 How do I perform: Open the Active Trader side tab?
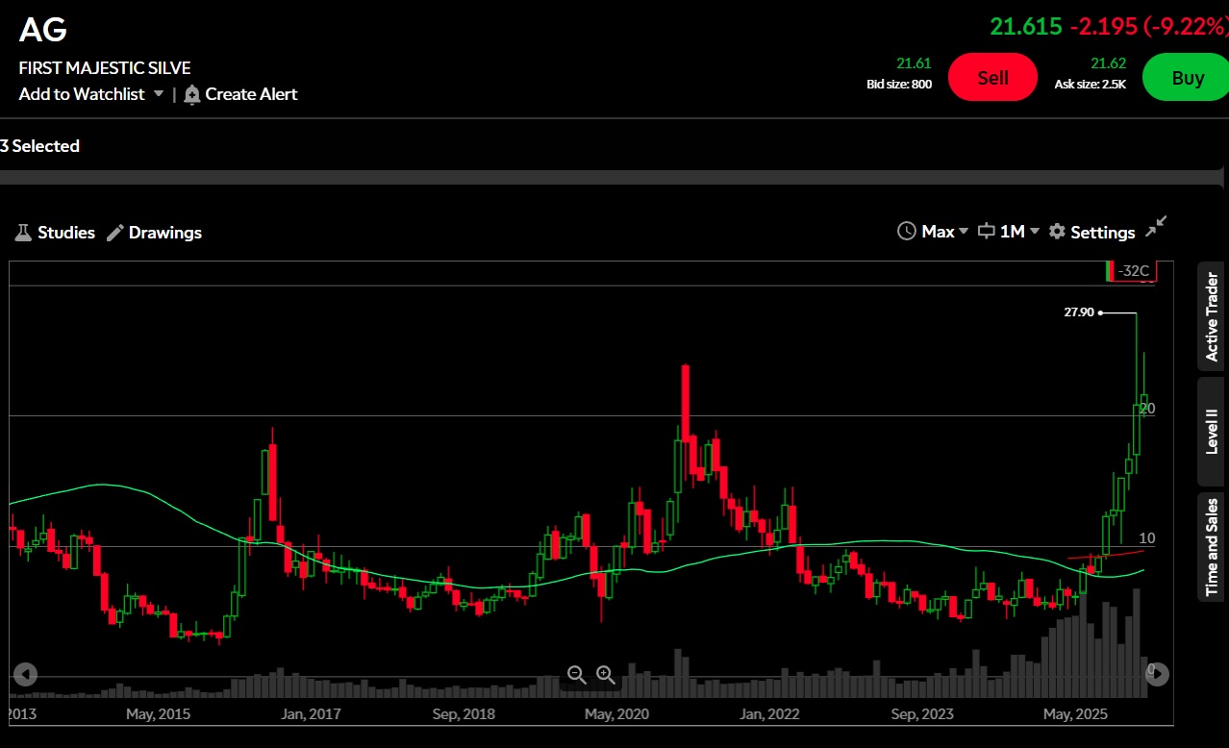(1212, 316)
